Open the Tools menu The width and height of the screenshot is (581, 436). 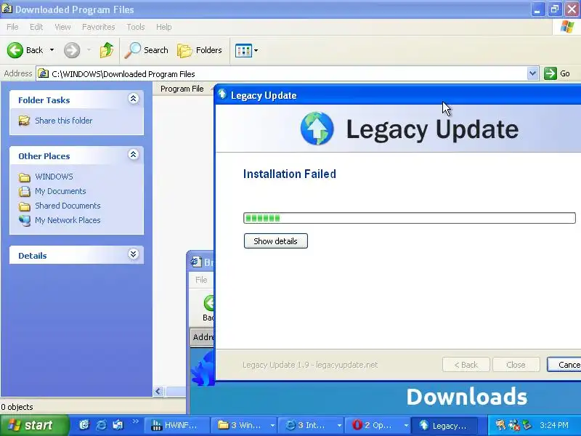pyautogui.click(x=136, y=27)
